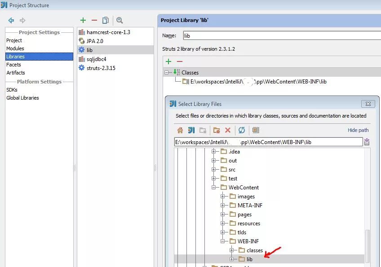
Task: Remove the selected library root
Action: pos(180,61)
